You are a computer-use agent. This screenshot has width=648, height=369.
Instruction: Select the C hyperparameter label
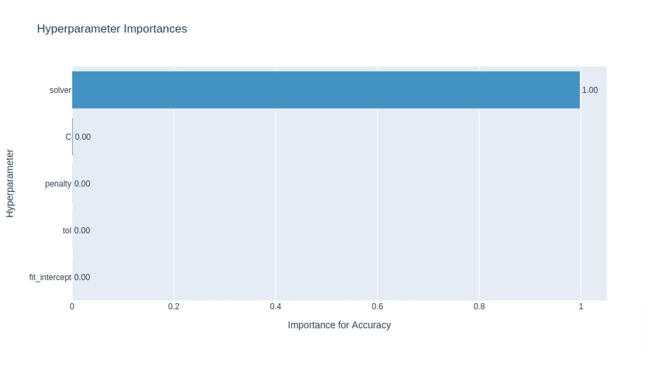tap(68, 137)
